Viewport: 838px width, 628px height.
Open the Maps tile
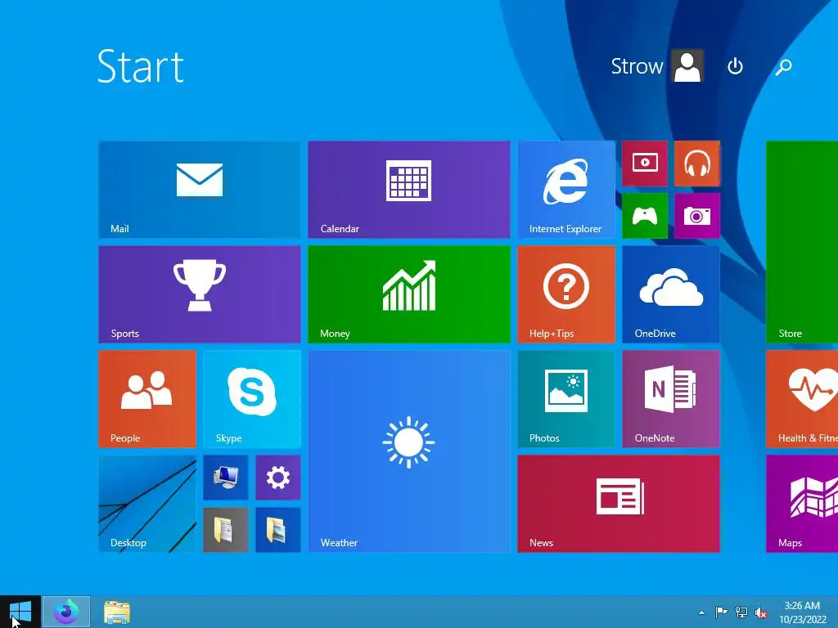click(x=802, y=504)
